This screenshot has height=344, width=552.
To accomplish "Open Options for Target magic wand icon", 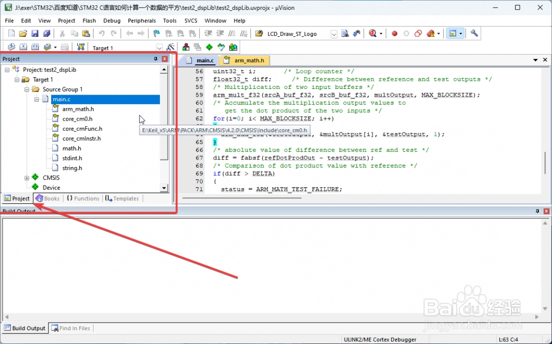I will (x=171, y=47).
